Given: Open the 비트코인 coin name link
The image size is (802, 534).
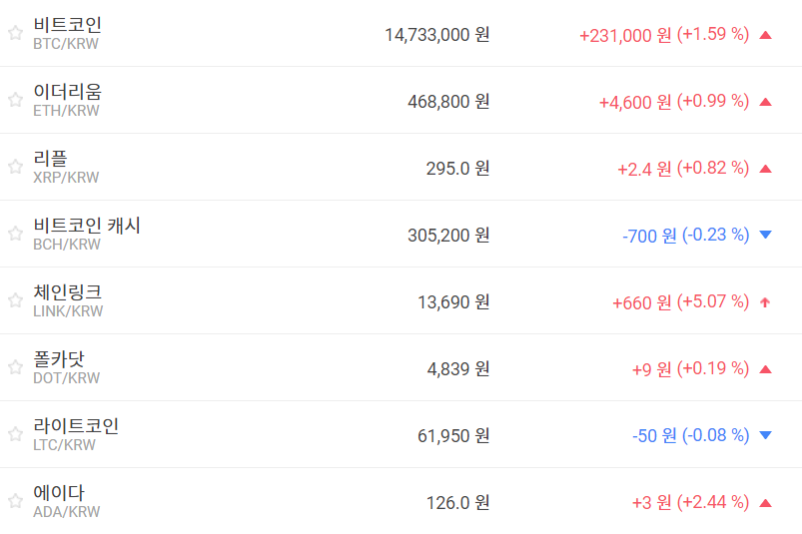Looking at the screenshot, I should coord(67,25).
